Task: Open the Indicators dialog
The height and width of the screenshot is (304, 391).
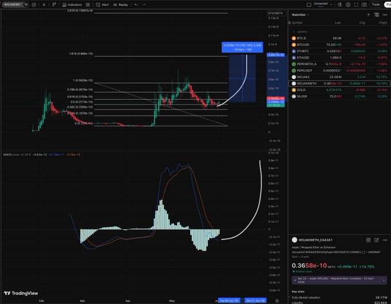Action: [x=72, y=5]
